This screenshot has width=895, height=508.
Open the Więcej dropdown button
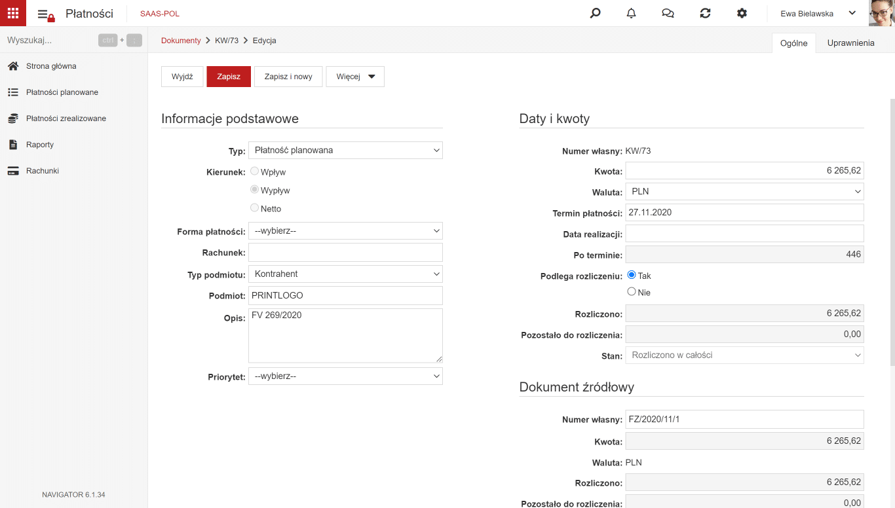click(x=355, y=77)
